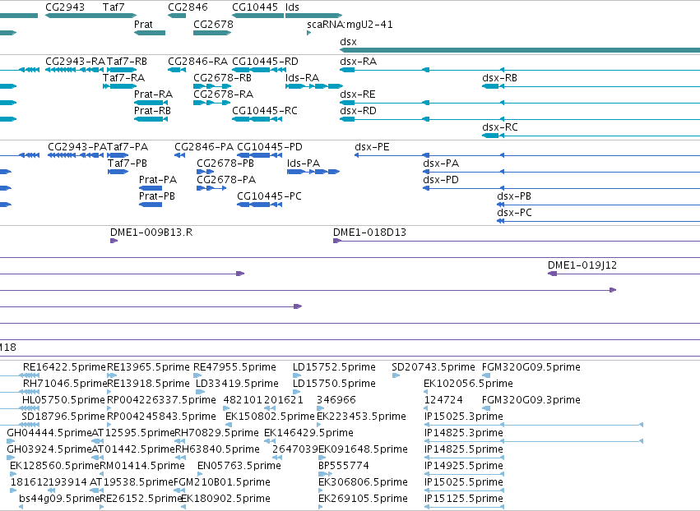Select the CG2678-RA transcript label
This screenshot has height=511, width=700.
click(x=223, y=94)
